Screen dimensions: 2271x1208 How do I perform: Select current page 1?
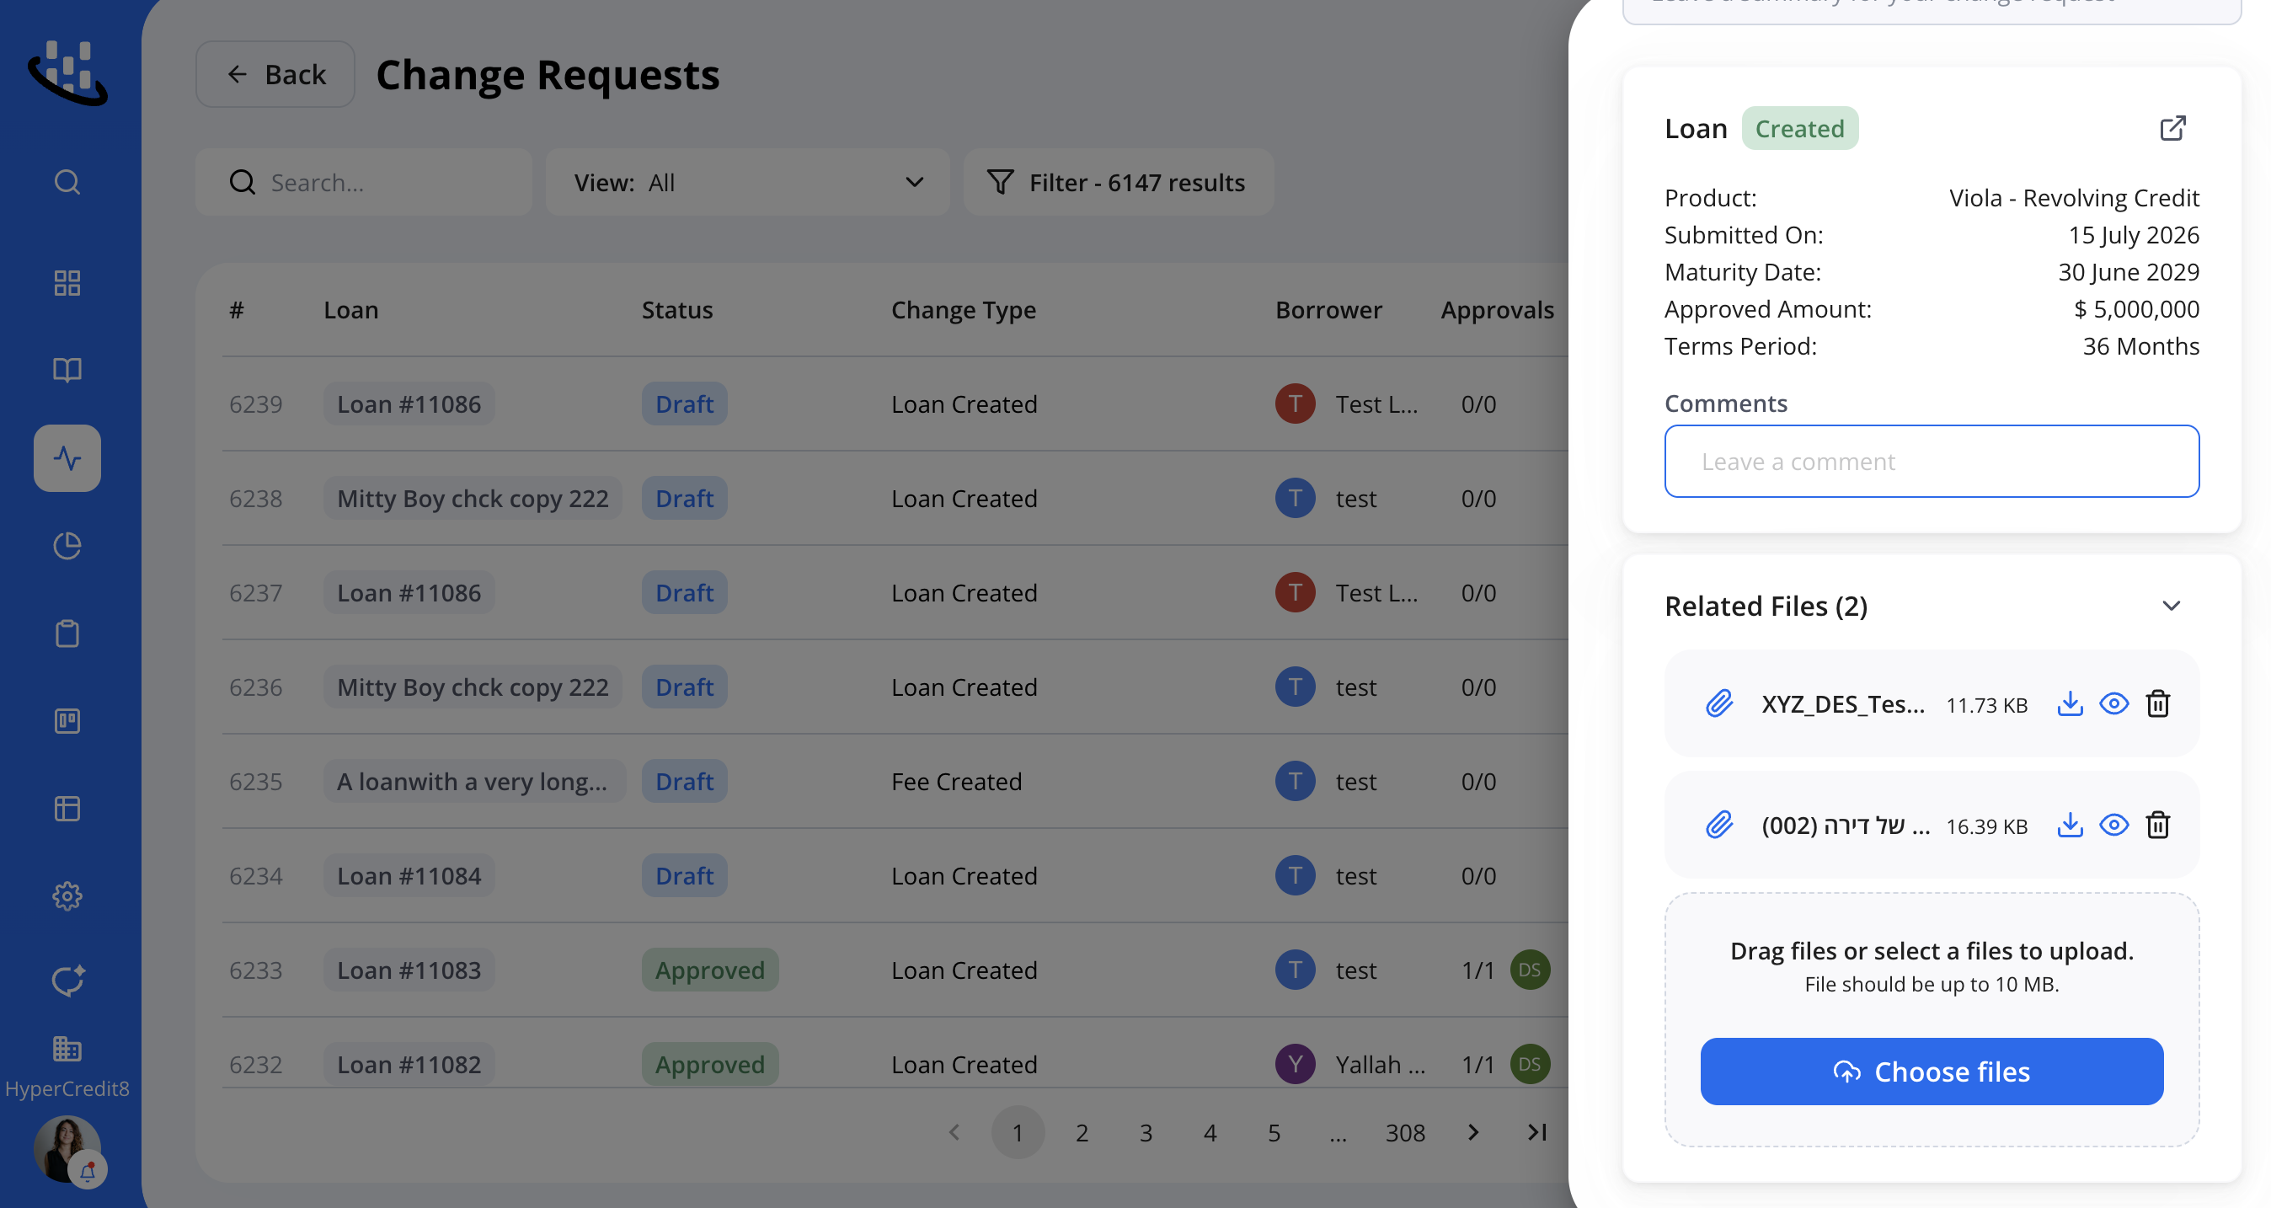pyautogui.click(x=1018, y=1132)
